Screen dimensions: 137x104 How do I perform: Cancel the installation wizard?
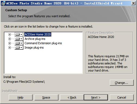122,97
